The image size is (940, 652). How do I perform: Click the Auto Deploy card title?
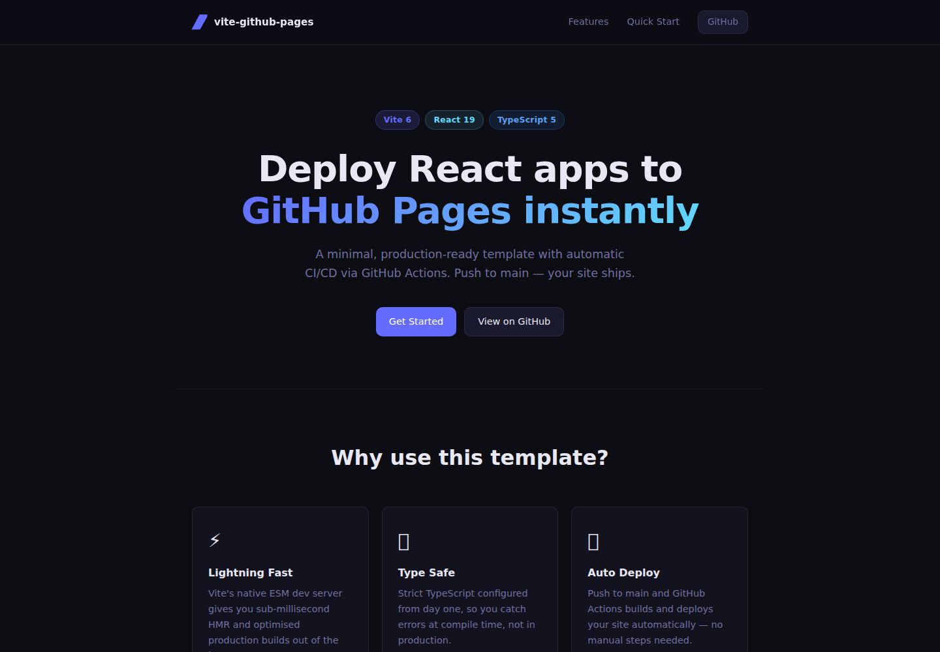tap(623, 572)
